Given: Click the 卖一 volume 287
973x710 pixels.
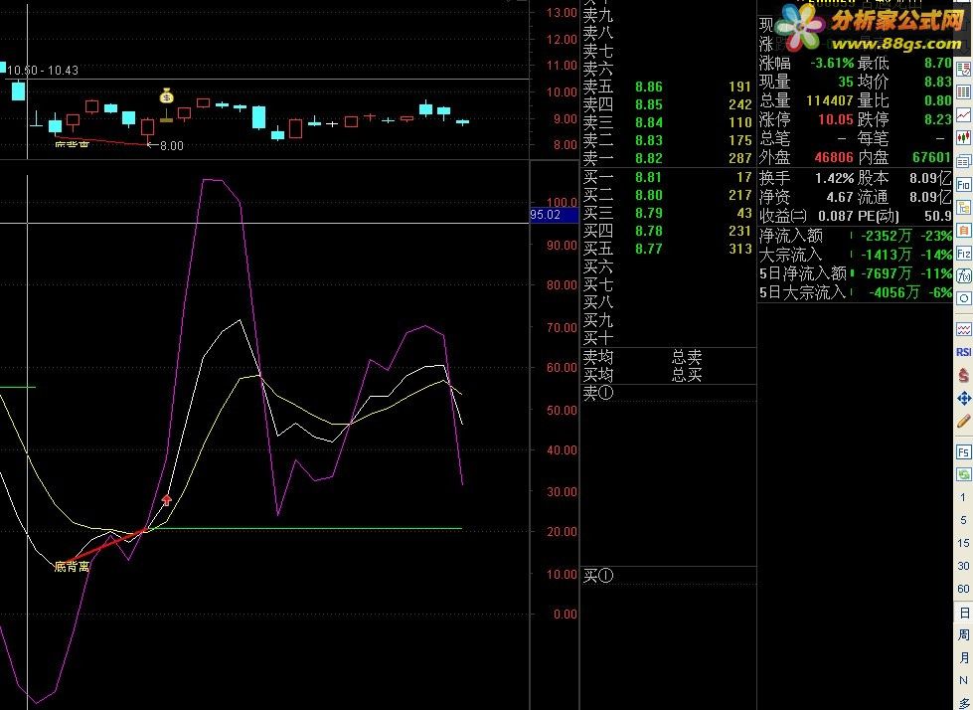Looking at the screenshot, I should tap(739, 159).
